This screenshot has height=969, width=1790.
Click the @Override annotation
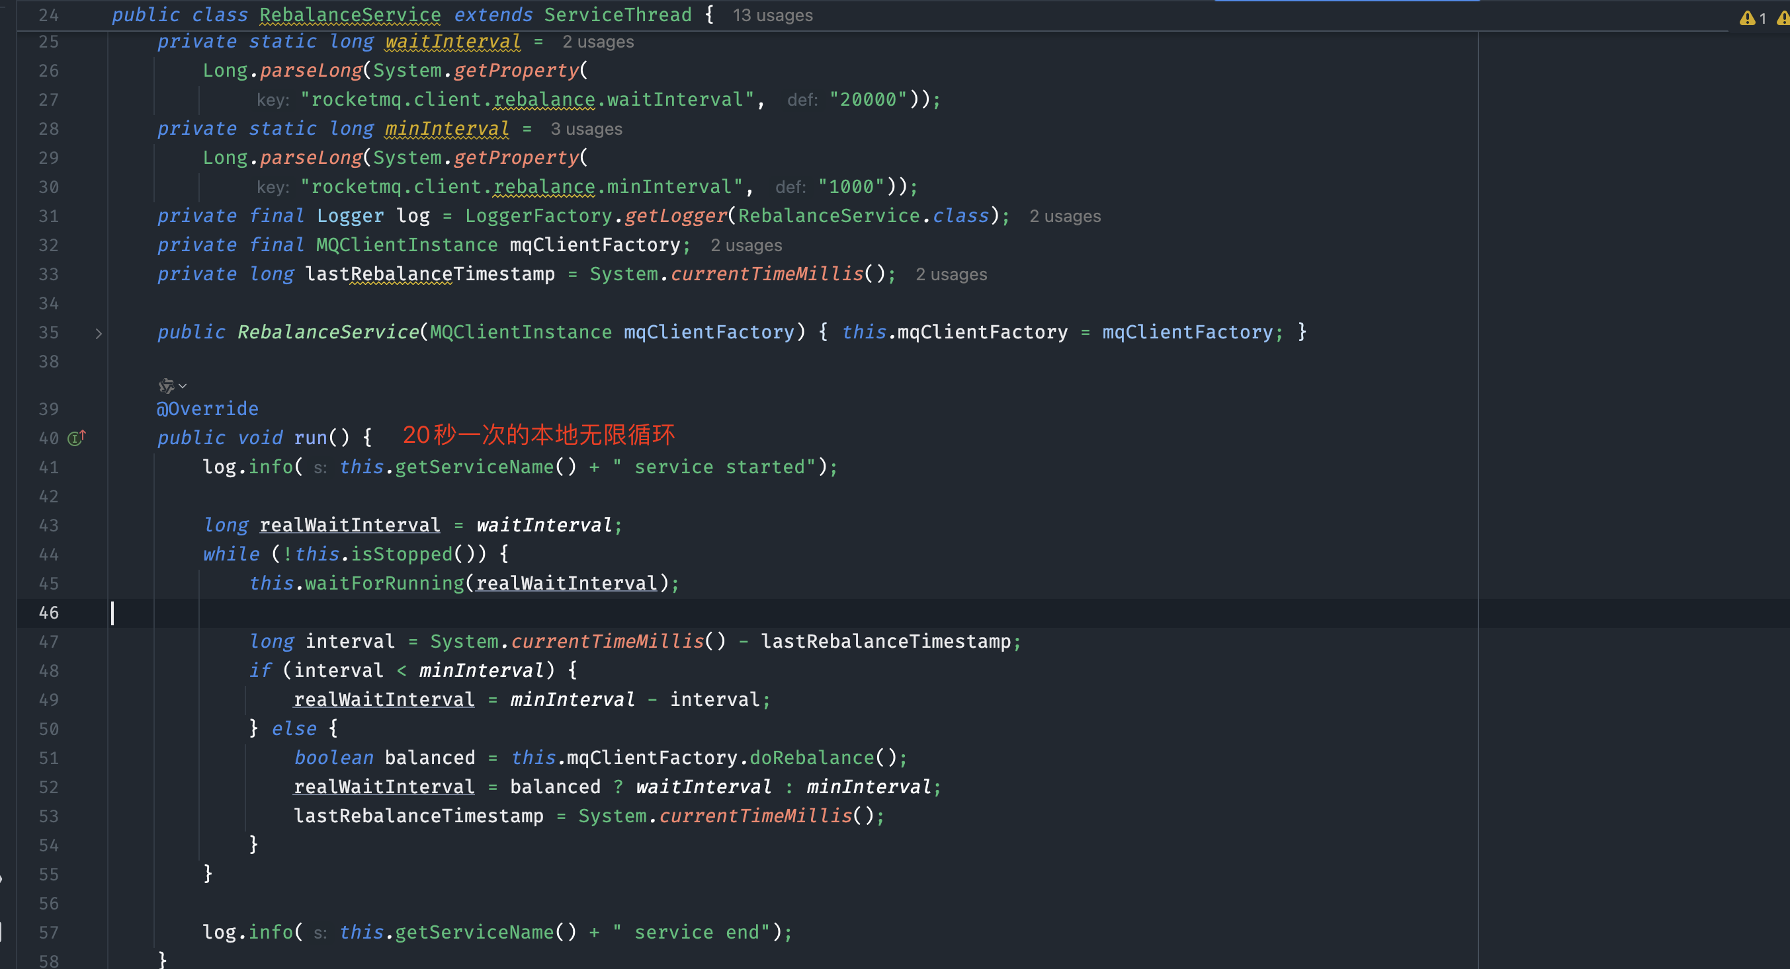(208, 409)
